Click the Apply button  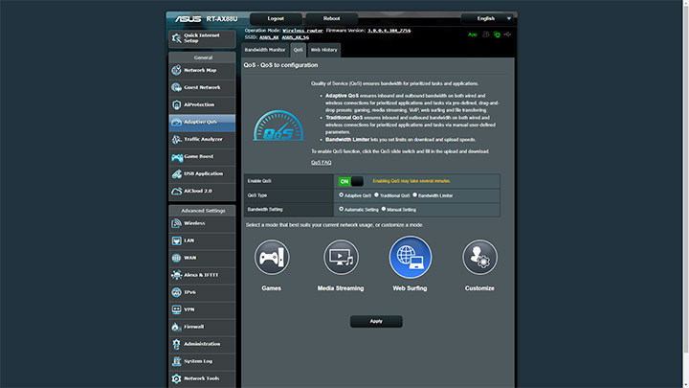pos(376,321)
